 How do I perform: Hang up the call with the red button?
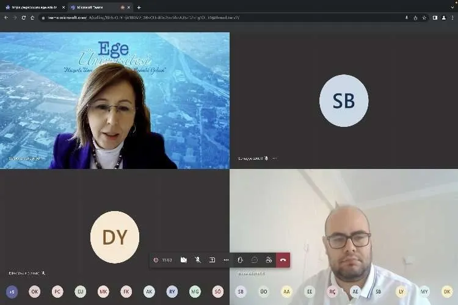283,260
